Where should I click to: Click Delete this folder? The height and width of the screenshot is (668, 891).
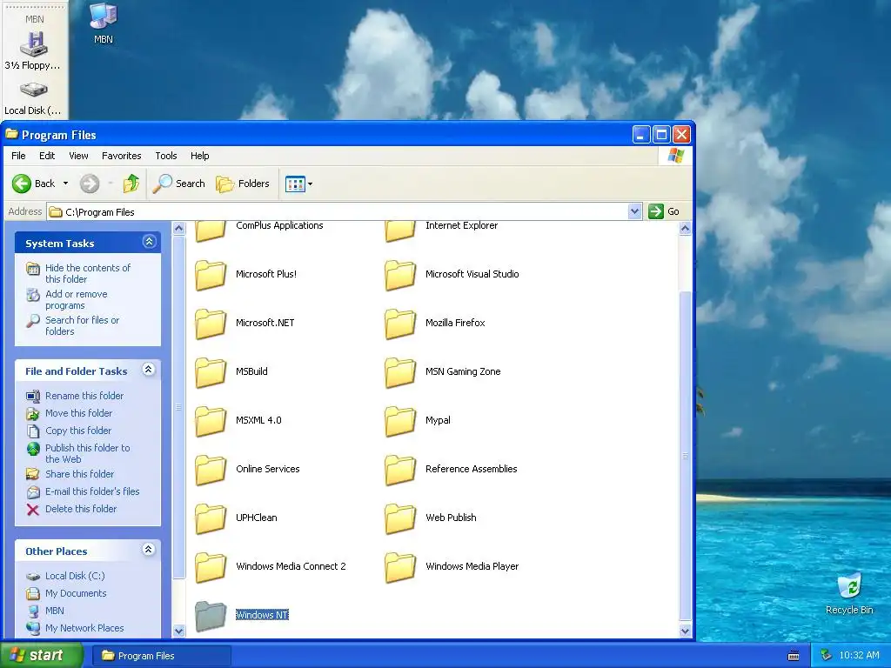(x=81, y=509)
